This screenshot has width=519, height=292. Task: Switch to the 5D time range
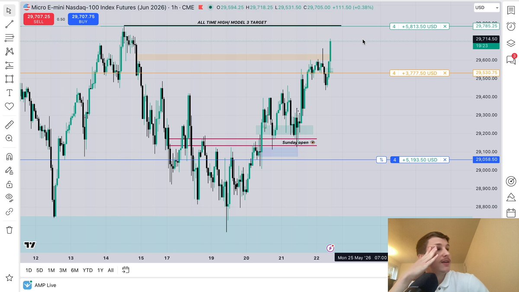coord(39,270)
